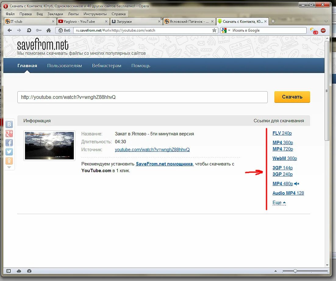Screen dimensions: 336x281
Task: Download the FLV 240p link
Action: point(282,133)
